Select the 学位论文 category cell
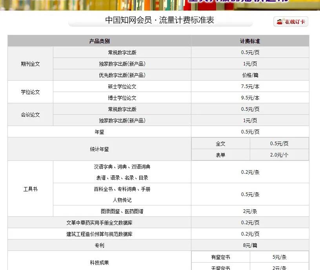Viewport: 320px width, 270px height. click(31, 92)
